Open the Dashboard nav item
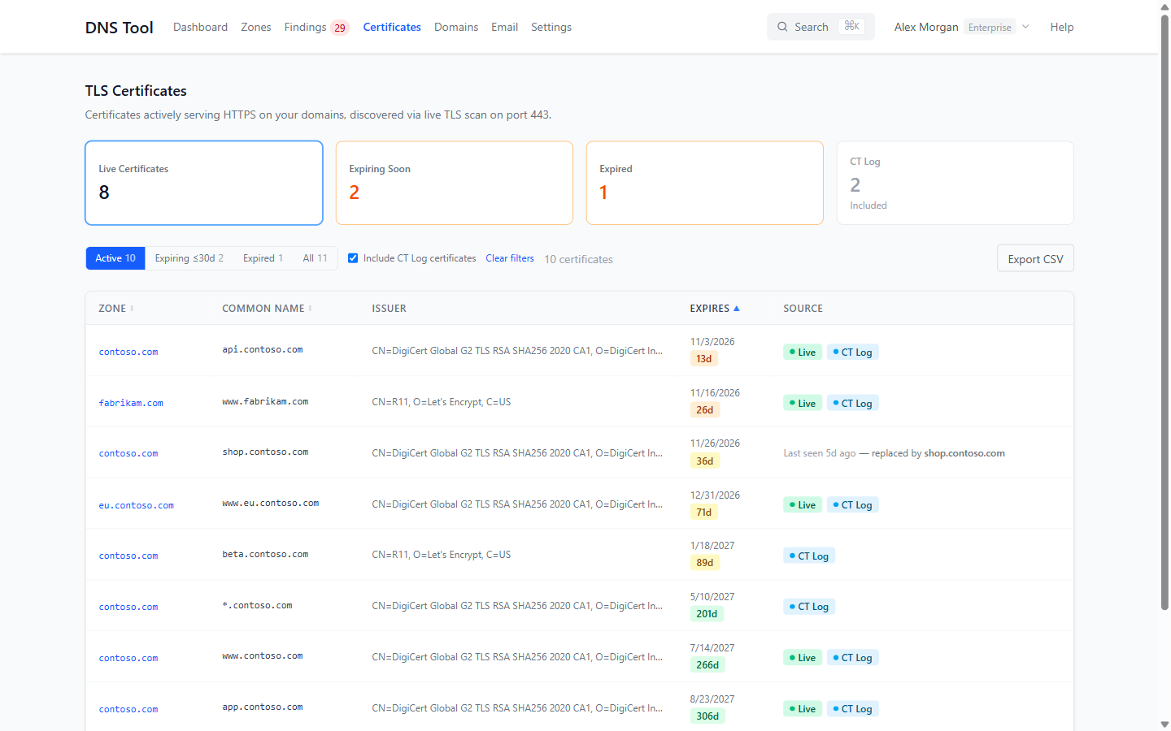Viewport: 1171px width, 731px height. pyautogui.click(x=200, y=27)
